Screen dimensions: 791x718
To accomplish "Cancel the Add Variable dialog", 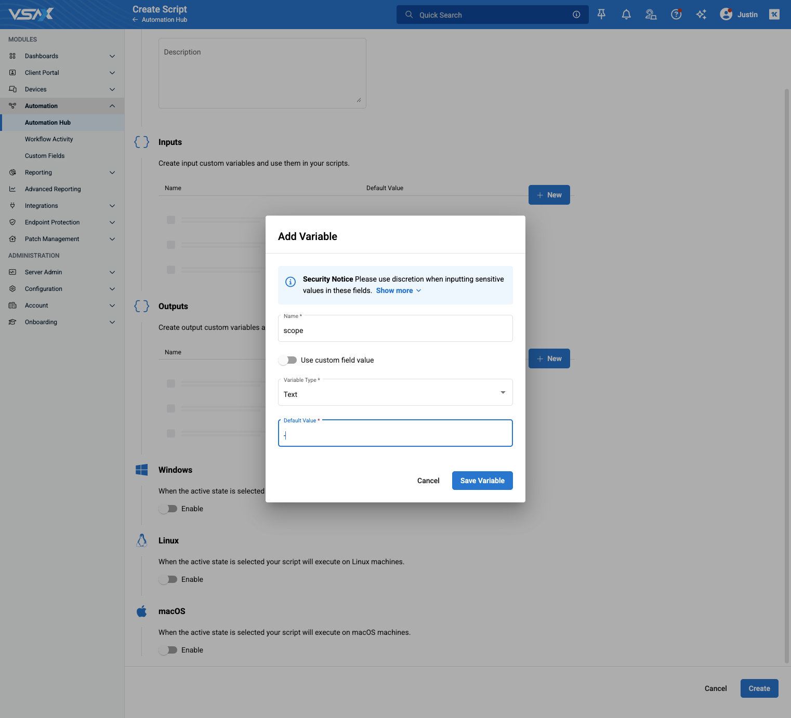I will [x=428, y=481].
